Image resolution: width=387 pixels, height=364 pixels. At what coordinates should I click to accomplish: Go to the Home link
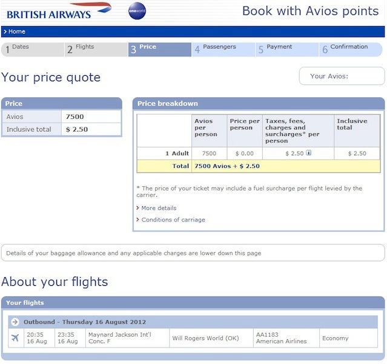tap(16, 32)
